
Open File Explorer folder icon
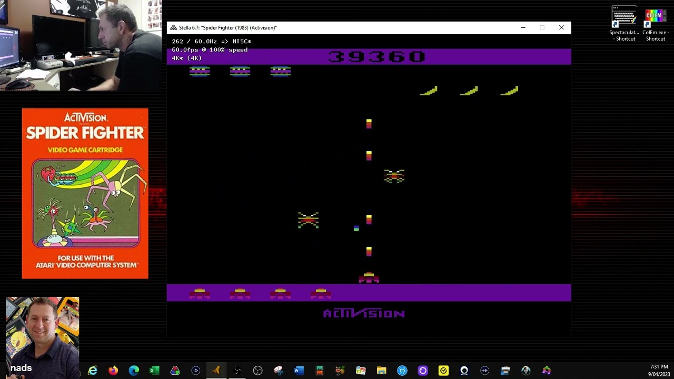click(x=381, y=371)
